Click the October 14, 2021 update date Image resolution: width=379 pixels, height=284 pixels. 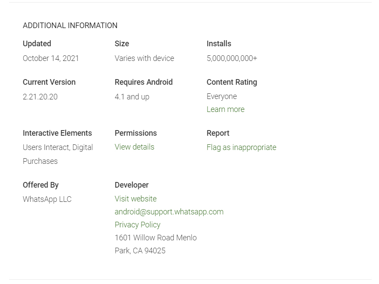pyautogui.click(x=51, y=58)
